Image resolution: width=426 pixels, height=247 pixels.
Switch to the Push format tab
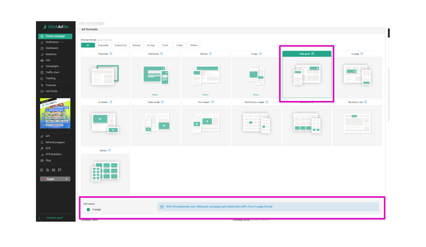click(165, 45)
